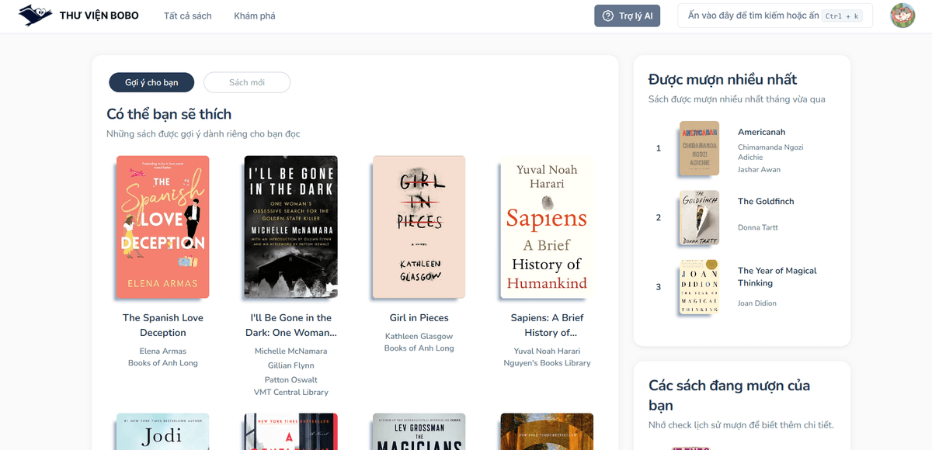Open the Trợ lý AI assistant button

(x=627, y=16)
